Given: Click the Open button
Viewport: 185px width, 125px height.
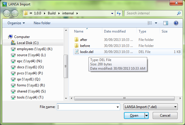Looking at the screenshot, I should [134, 115].
